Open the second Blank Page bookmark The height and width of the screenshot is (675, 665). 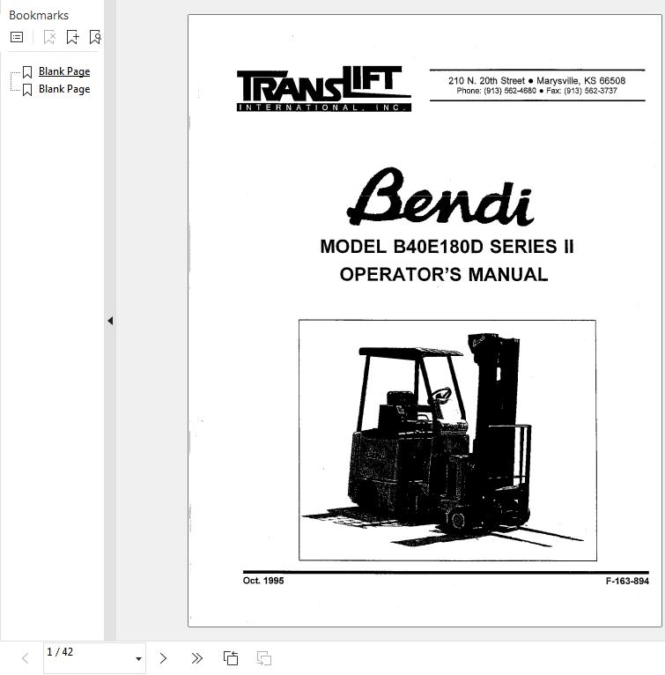pos(64,89)
